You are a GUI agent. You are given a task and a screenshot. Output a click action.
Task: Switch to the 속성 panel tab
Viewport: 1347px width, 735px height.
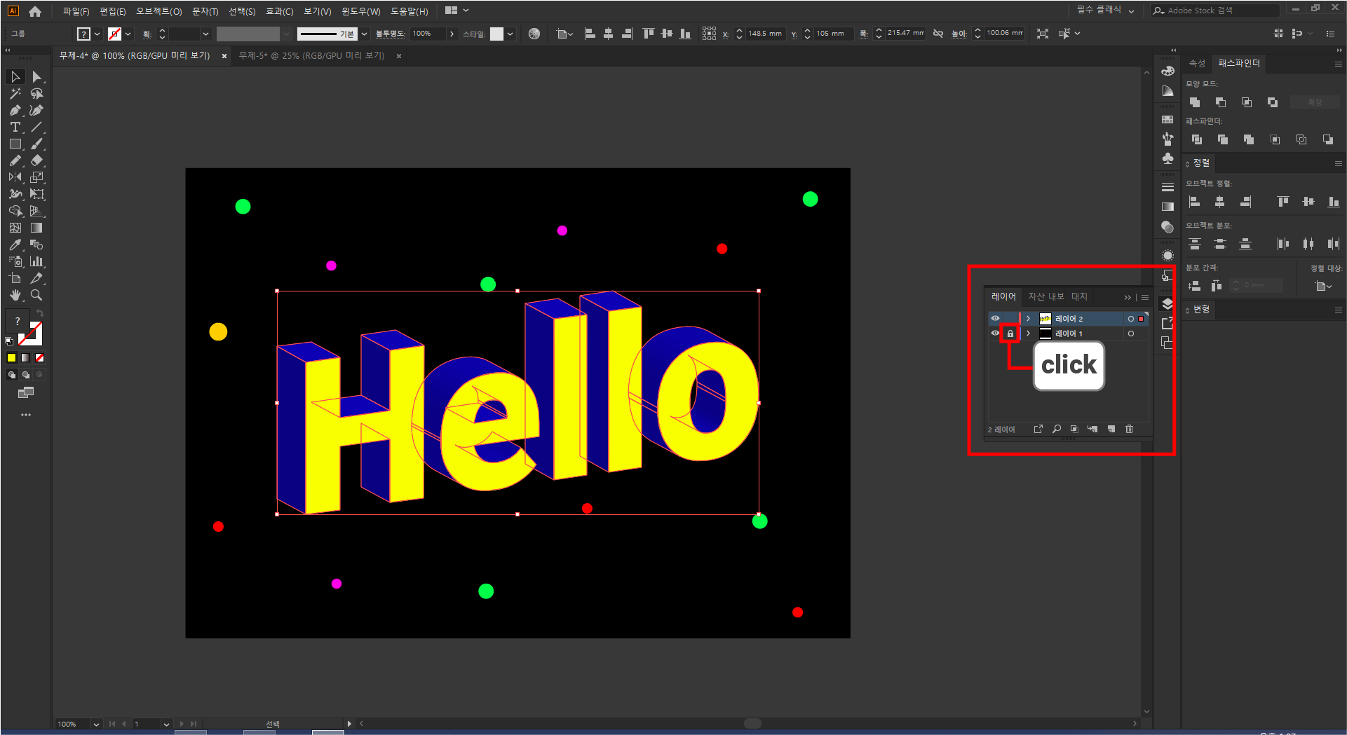coord(1197,63)
